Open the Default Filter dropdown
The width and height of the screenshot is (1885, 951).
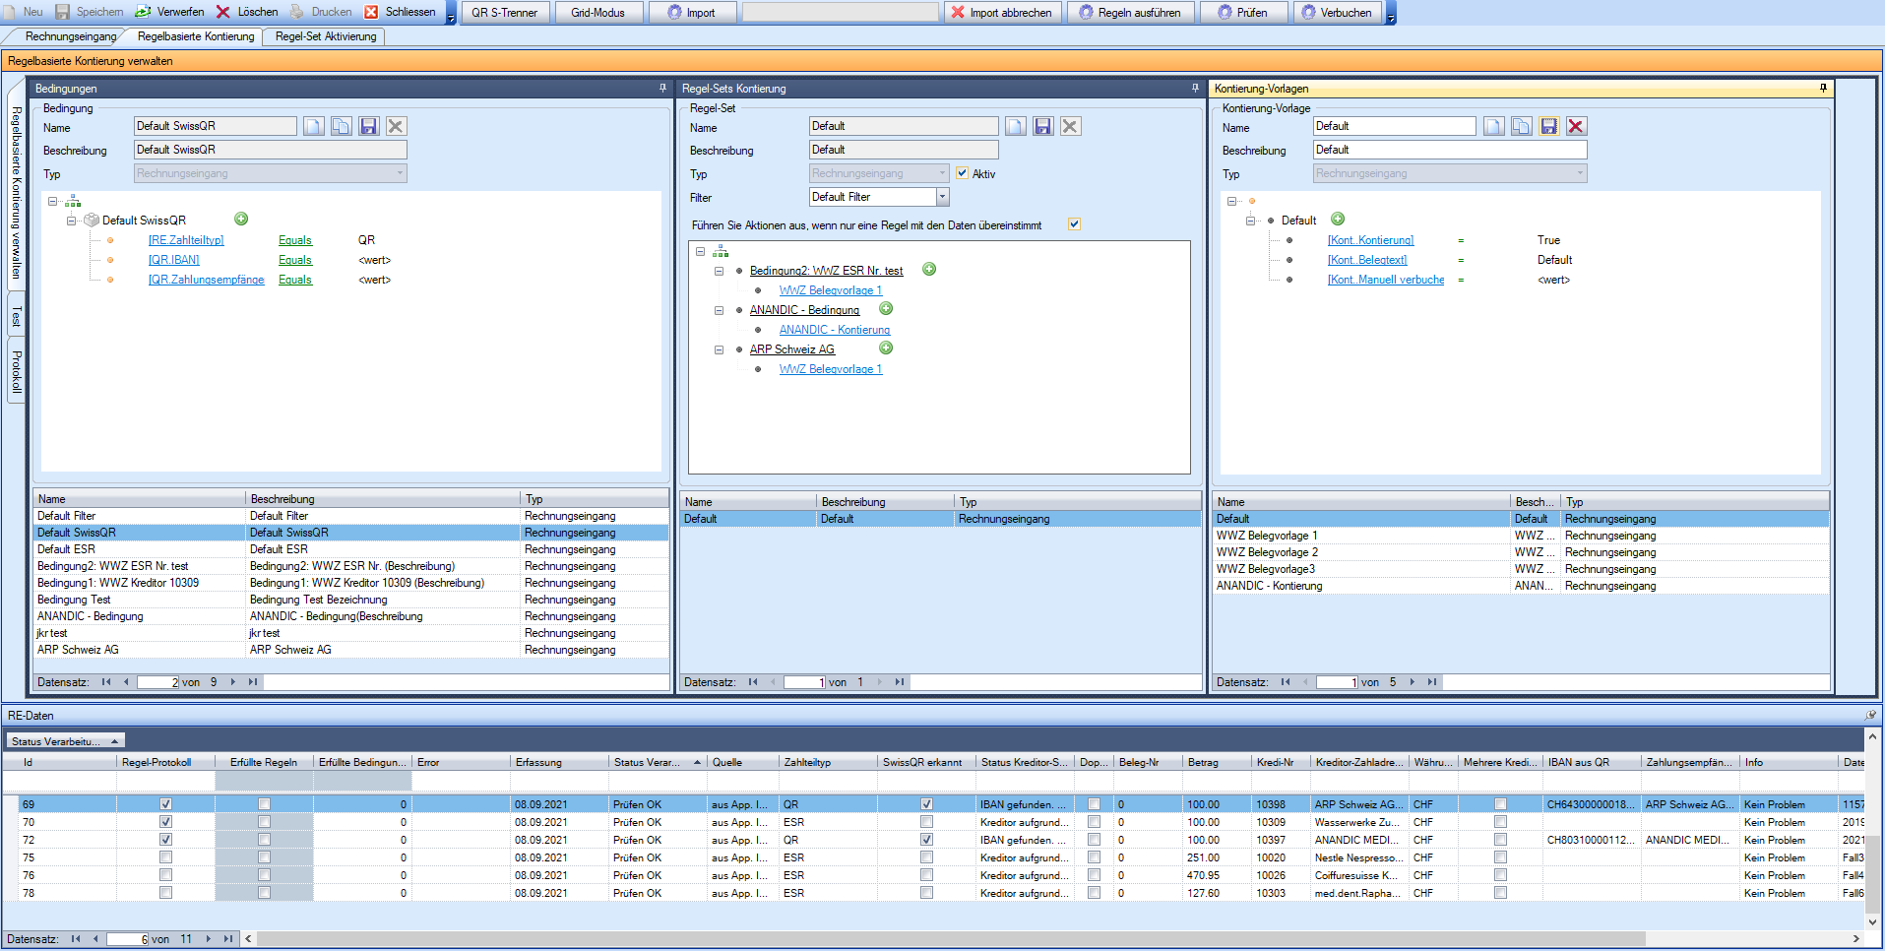[x=942, y=197]
